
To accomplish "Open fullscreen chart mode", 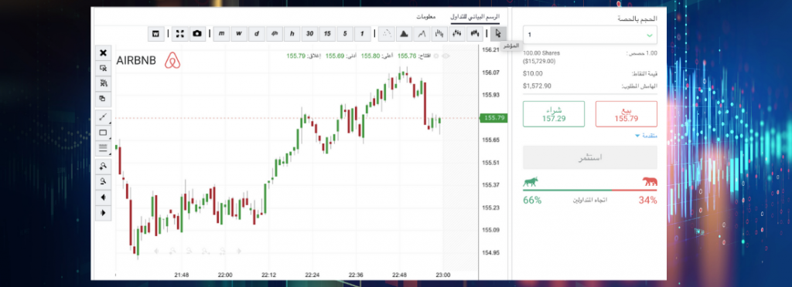I will [x=179, y=34].
